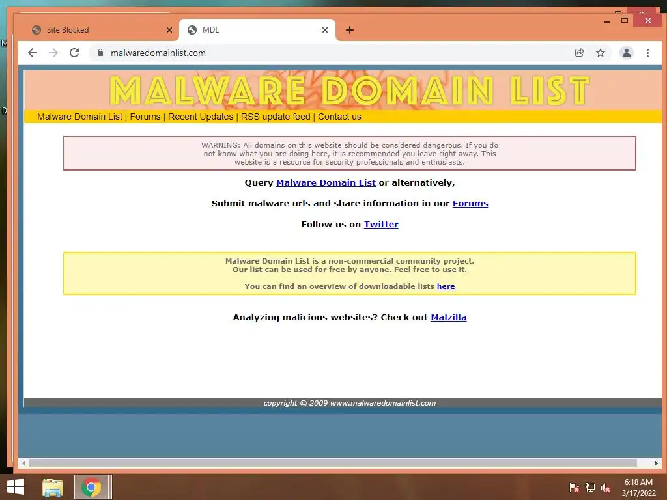
Task: Open Forums in the yellow nav bar
Action: 145,117
